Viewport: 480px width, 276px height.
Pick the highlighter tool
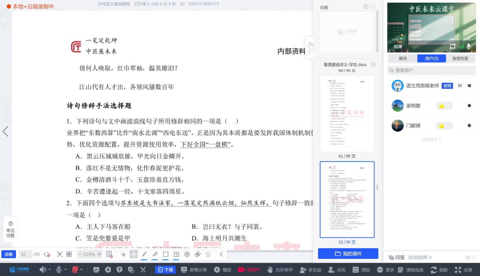(x=155, y=254)
